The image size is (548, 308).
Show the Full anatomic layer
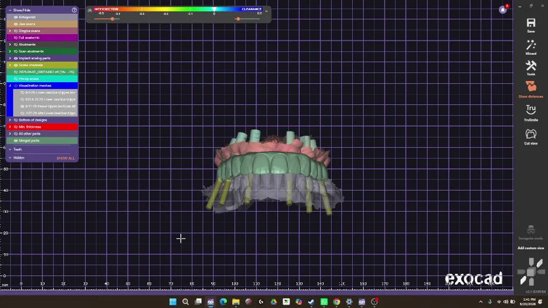pyautogui.click(x=16, y=38)
